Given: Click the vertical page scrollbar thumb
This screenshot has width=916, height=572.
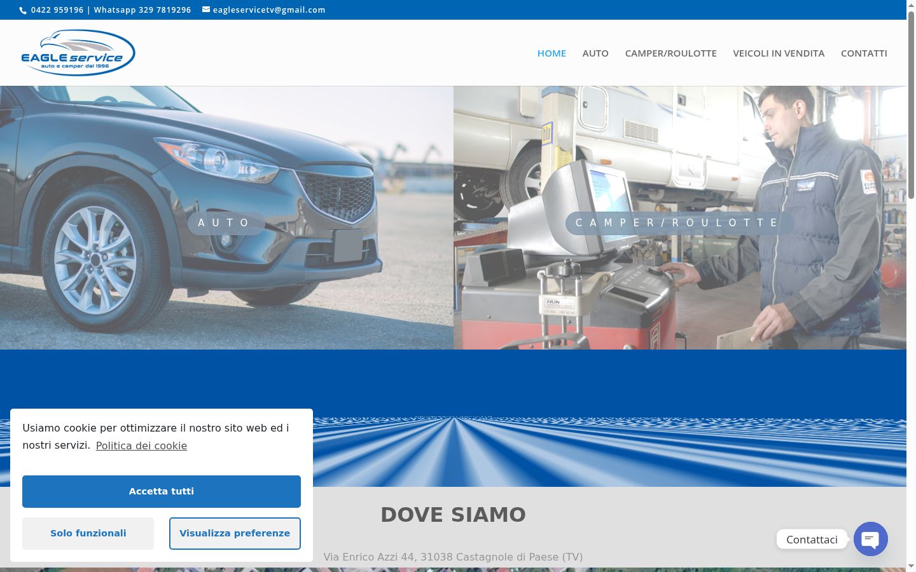Looking at the screenshot, I should [x=911, y=105].
